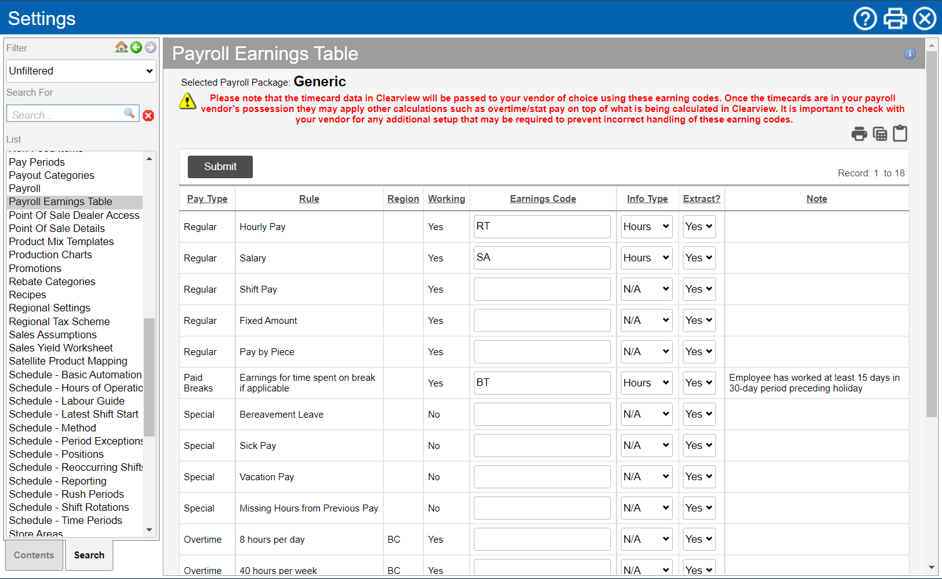
Task: Click the home icon in Filter panel
Action: (121, 48)
